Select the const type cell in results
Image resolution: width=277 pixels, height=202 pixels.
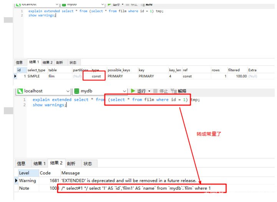pos(96,76)
